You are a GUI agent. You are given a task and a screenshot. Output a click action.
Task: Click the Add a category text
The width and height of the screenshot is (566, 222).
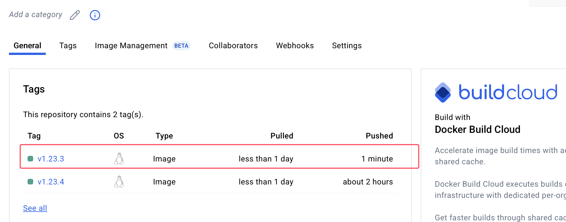(x=36, y=15)
